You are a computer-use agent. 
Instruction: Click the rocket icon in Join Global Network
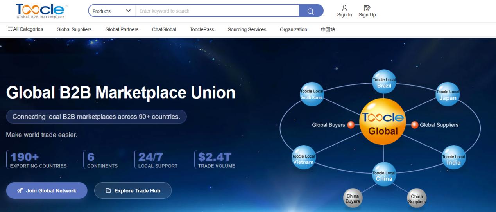point(20,190)
